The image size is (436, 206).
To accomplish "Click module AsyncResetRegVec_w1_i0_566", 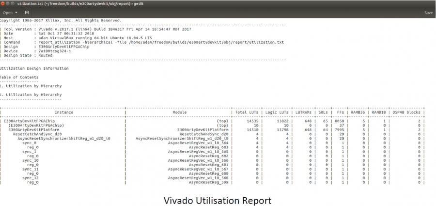I will (x=198, y=160).
